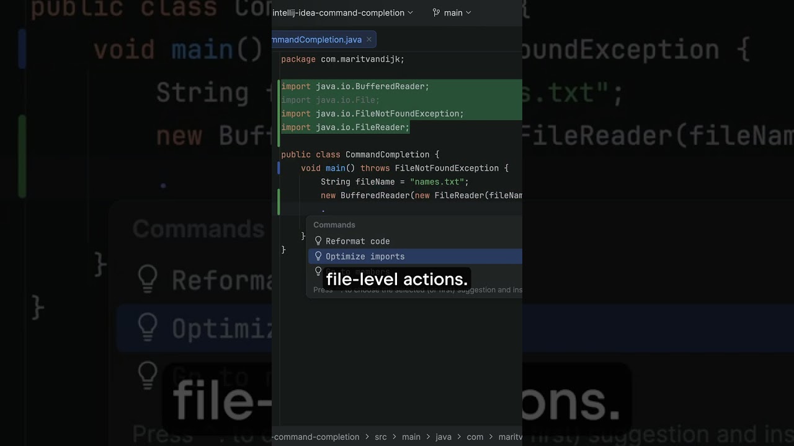Select Reformat code in the Commands popup
794x446 pixels.
[415, 241]
